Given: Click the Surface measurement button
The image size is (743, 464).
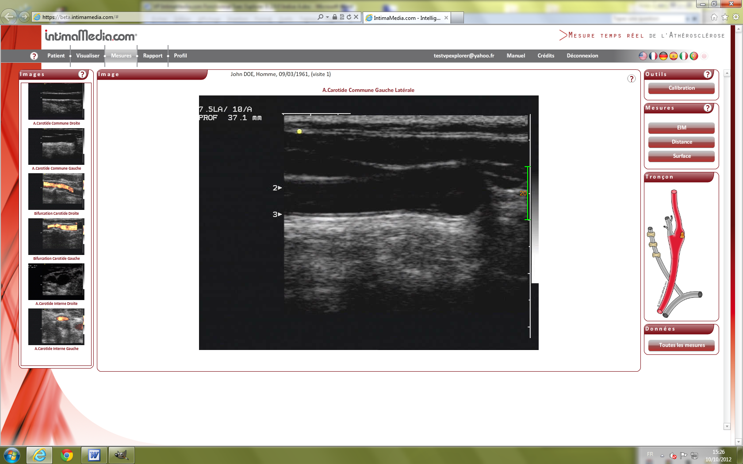Looking at the screenshot, I should (x=681, y=156).
